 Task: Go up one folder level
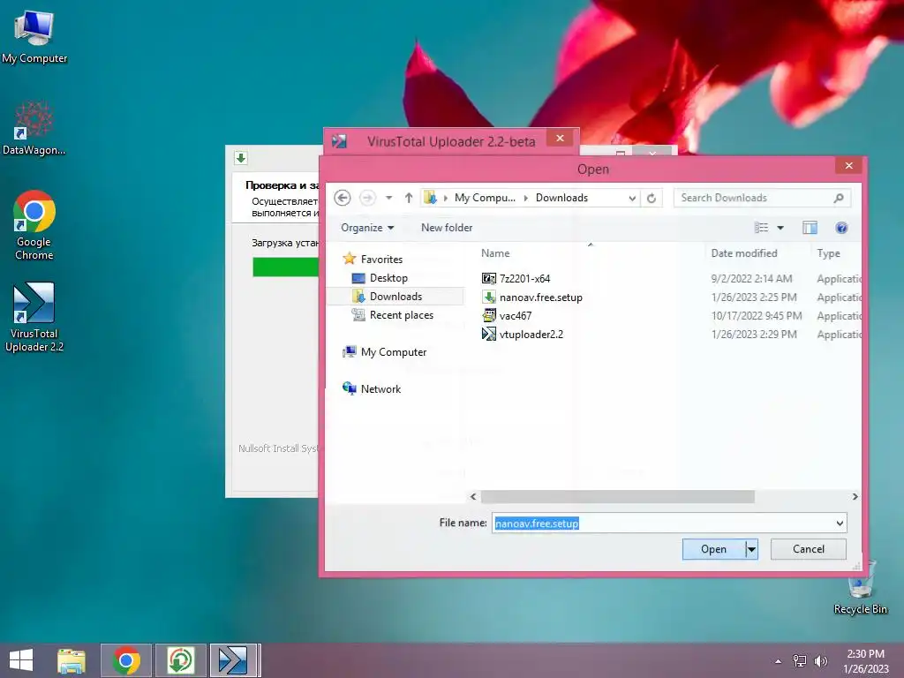409,198
